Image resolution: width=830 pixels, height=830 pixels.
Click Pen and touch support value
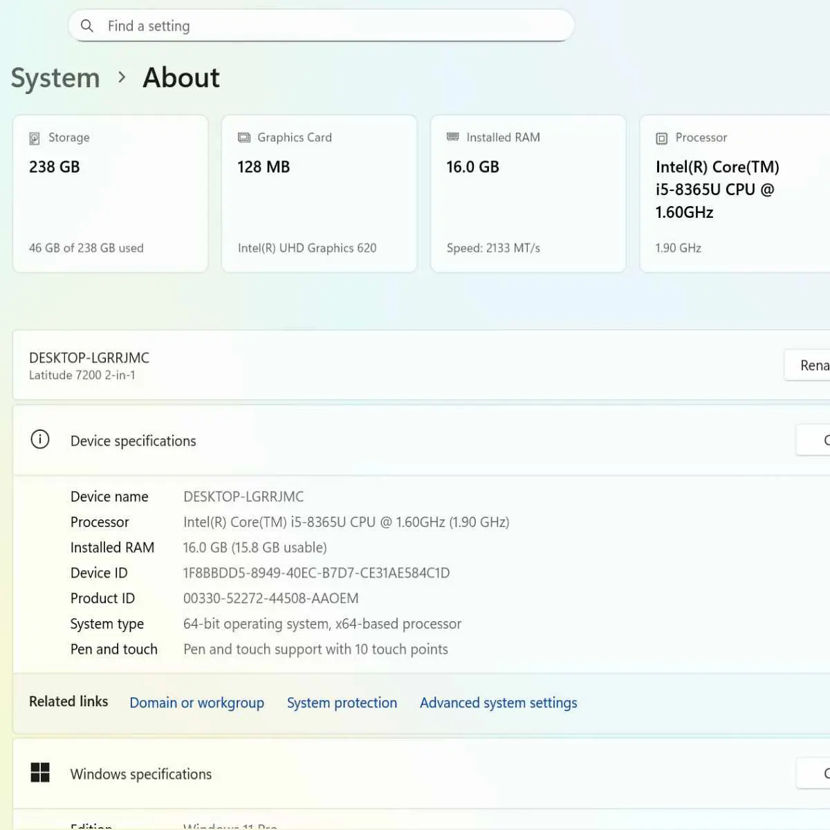[x=315, y=649]
